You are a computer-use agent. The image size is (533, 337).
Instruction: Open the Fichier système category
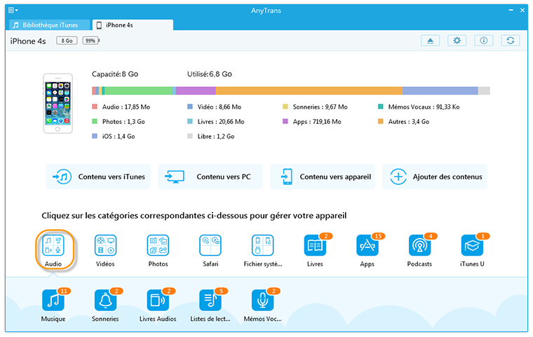(x=263, y=250)
